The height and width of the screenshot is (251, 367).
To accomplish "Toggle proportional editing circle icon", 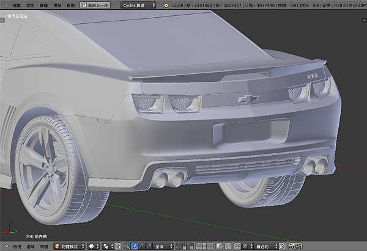I will coord(228,246).
